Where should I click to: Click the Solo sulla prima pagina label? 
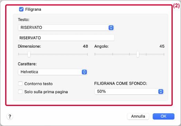point(46,92)
